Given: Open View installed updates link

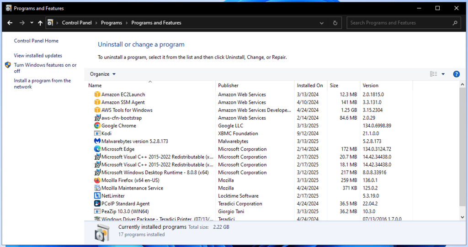Looking at the screenshot, I should point(38,56).
